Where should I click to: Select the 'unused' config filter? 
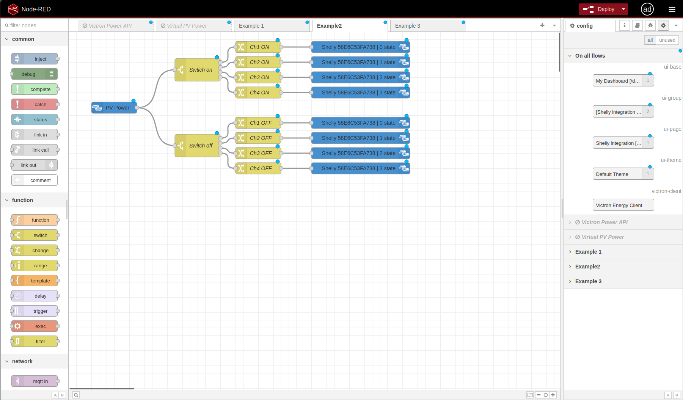[667, 40]
